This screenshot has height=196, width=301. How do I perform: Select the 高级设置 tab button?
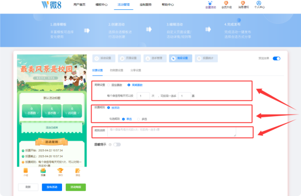pyautogui.click(x=181, y=58)
